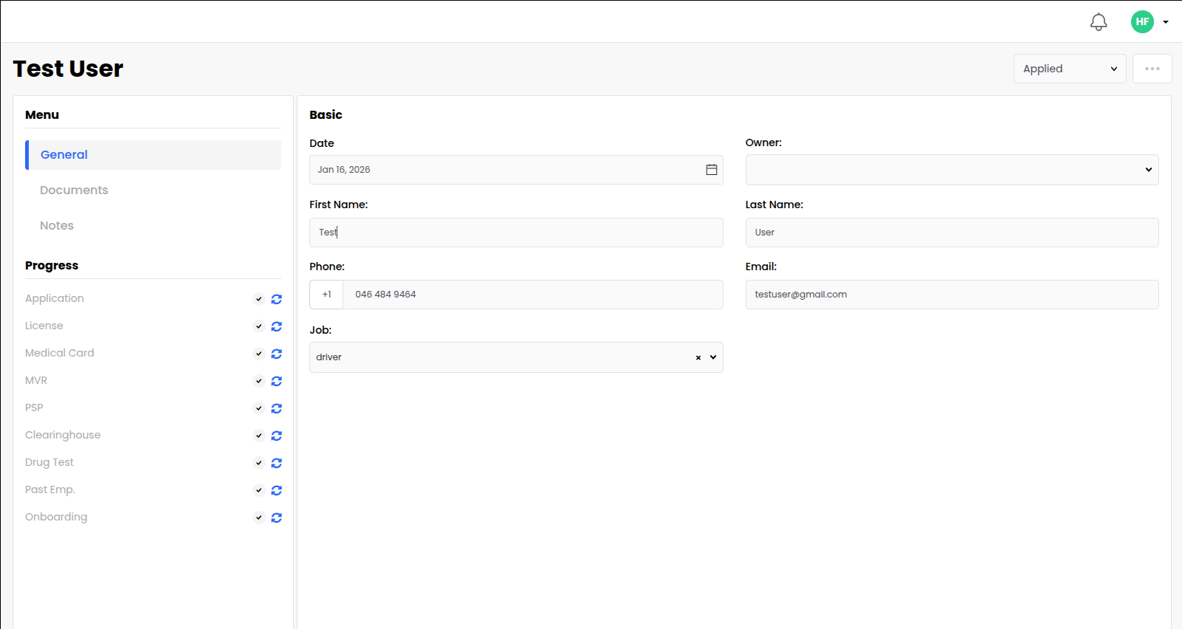This screenshot has height=629, width=1182.
Task: Open the notifications bell
Action: point(1099,22)
